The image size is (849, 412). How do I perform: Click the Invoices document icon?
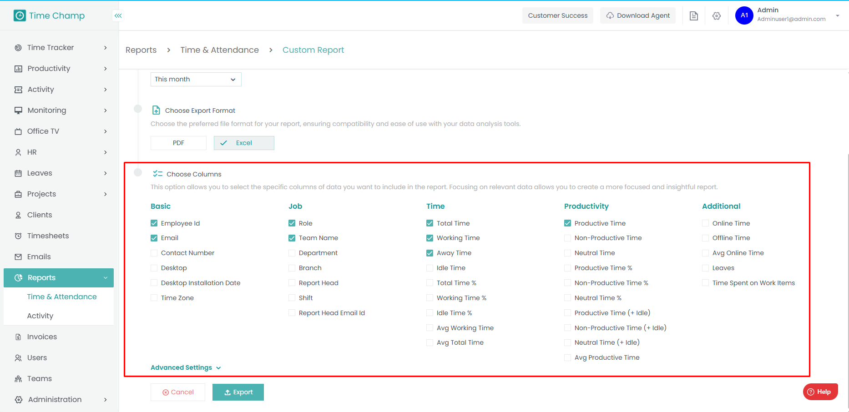18,337
